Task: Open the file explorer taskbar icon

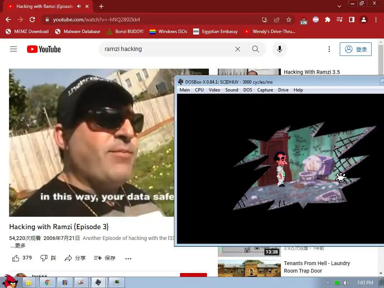Action: point(29,283)
